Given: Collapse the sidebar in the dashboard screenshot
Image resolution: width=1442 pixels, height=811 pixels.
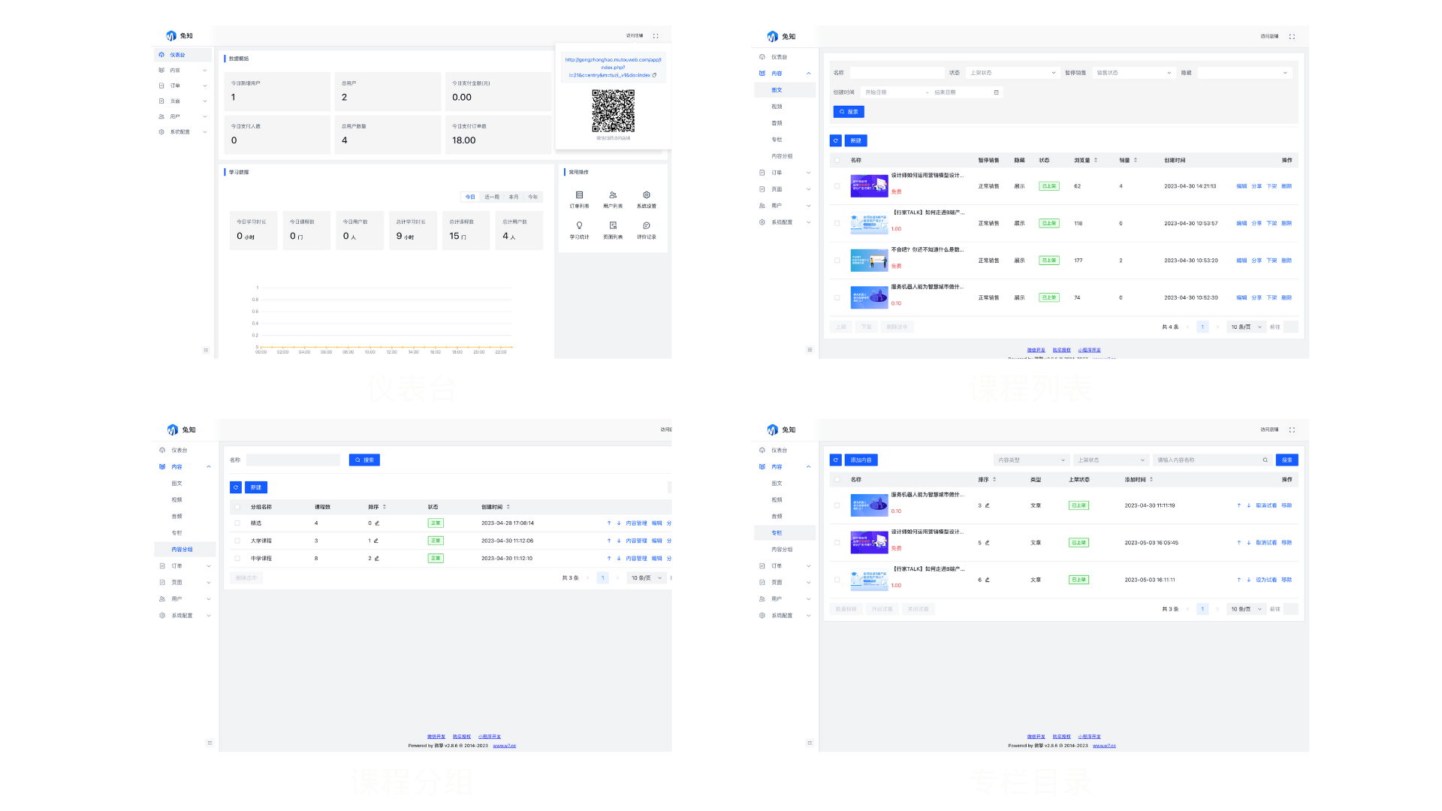Looking at the screenshot, I should [206, 350].
